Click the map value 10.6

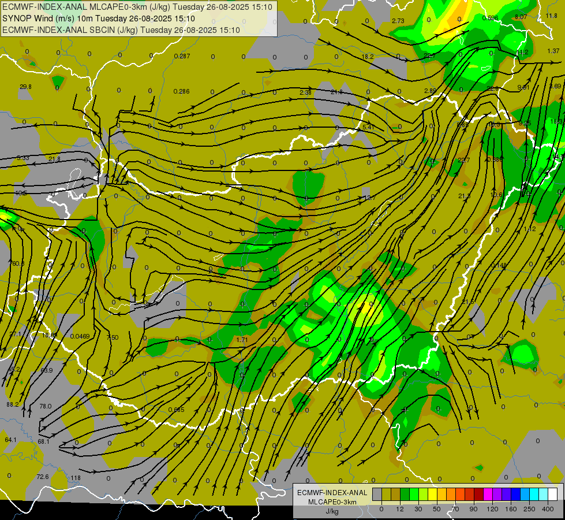click(x=496, y=195)
